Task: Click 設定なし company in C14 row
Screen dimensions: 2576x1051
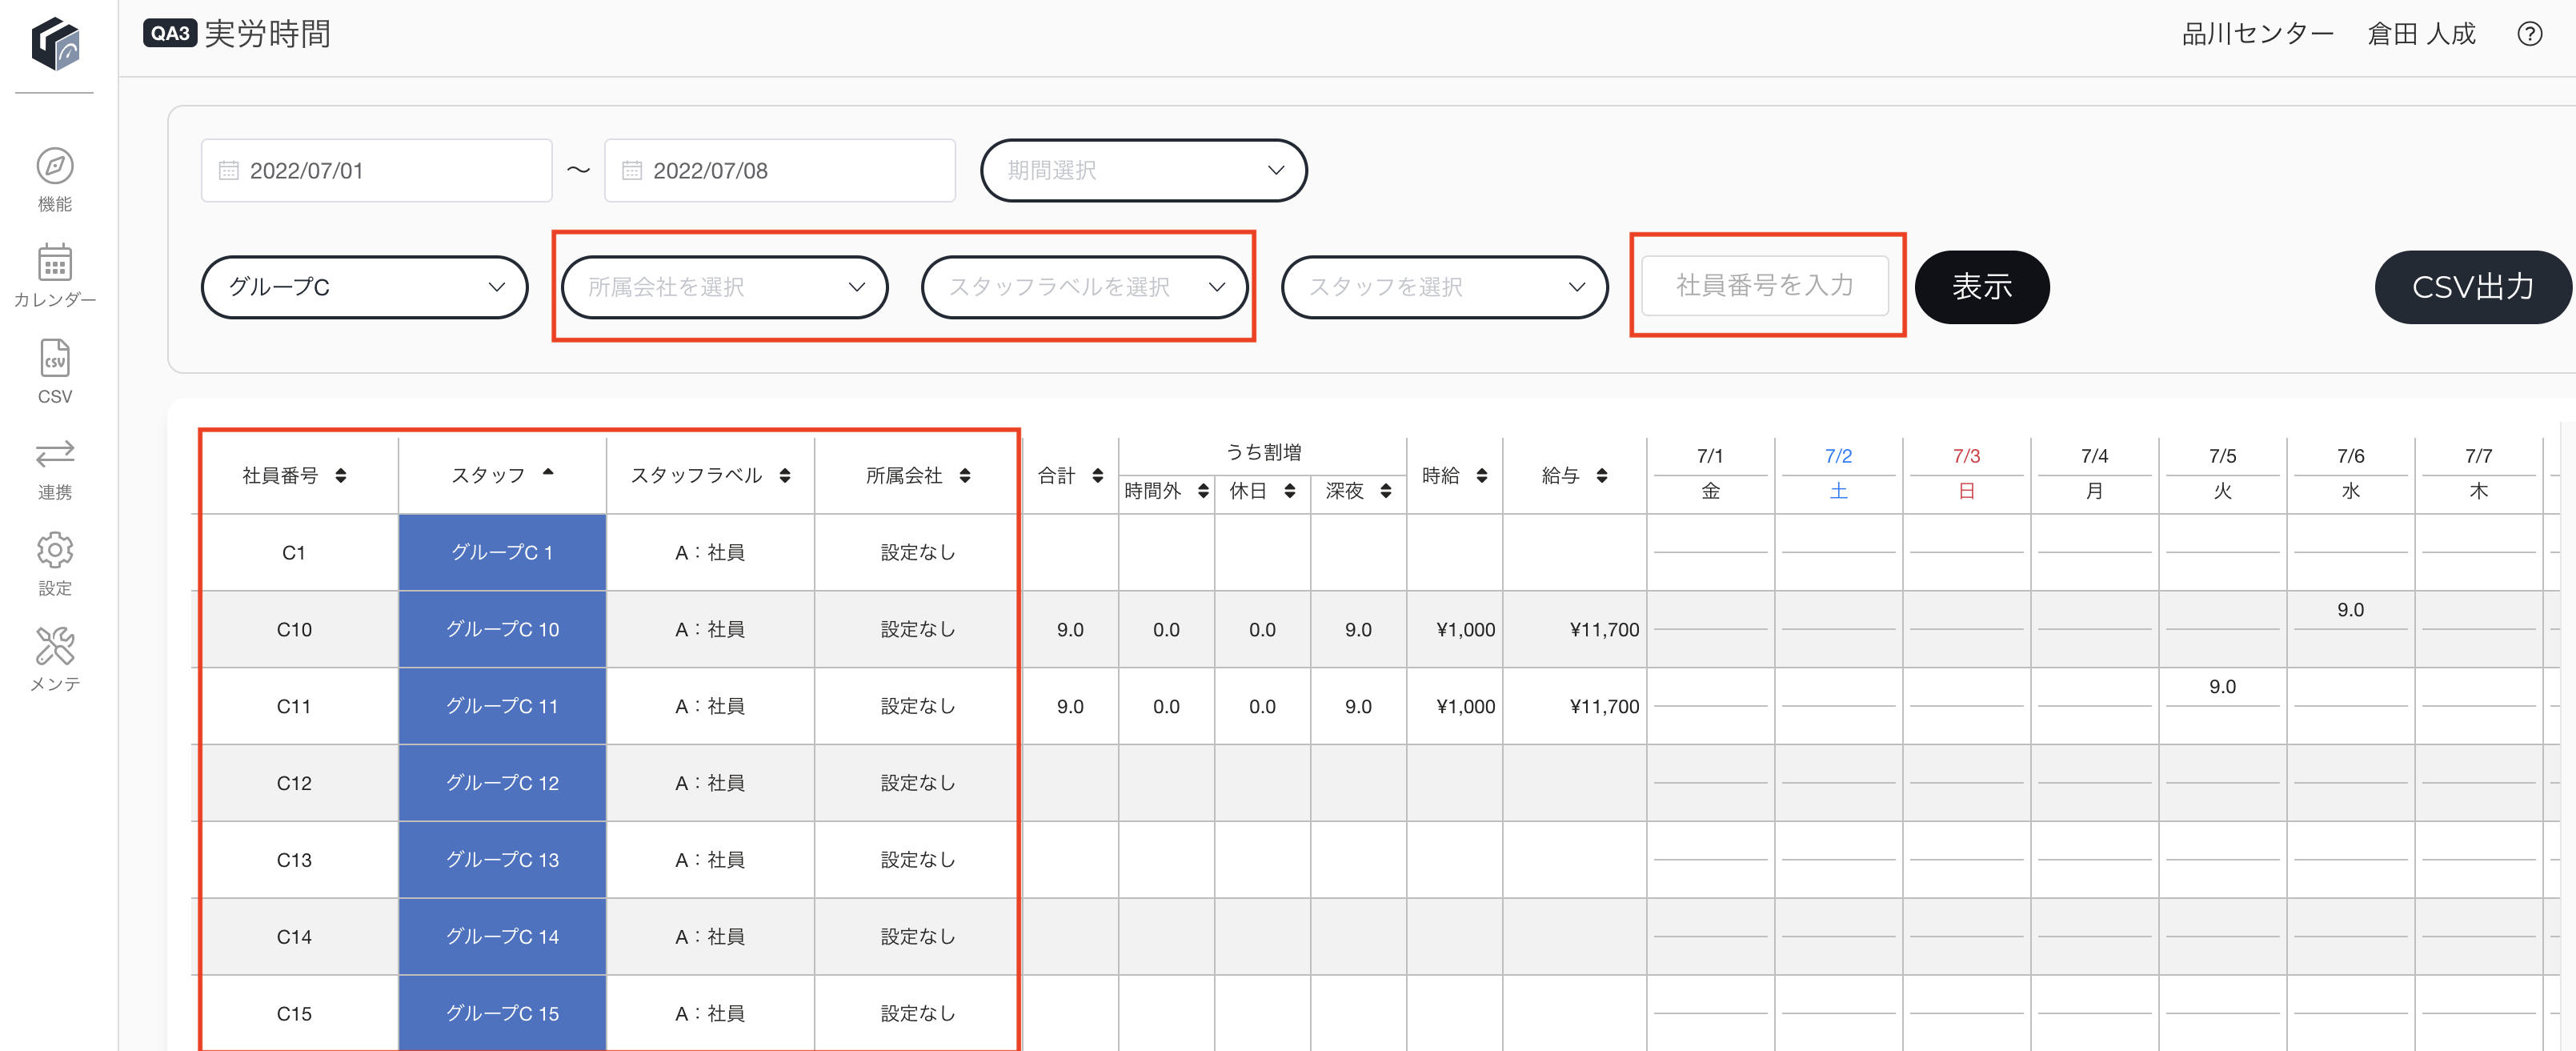Action: click(x=918, y=937)
